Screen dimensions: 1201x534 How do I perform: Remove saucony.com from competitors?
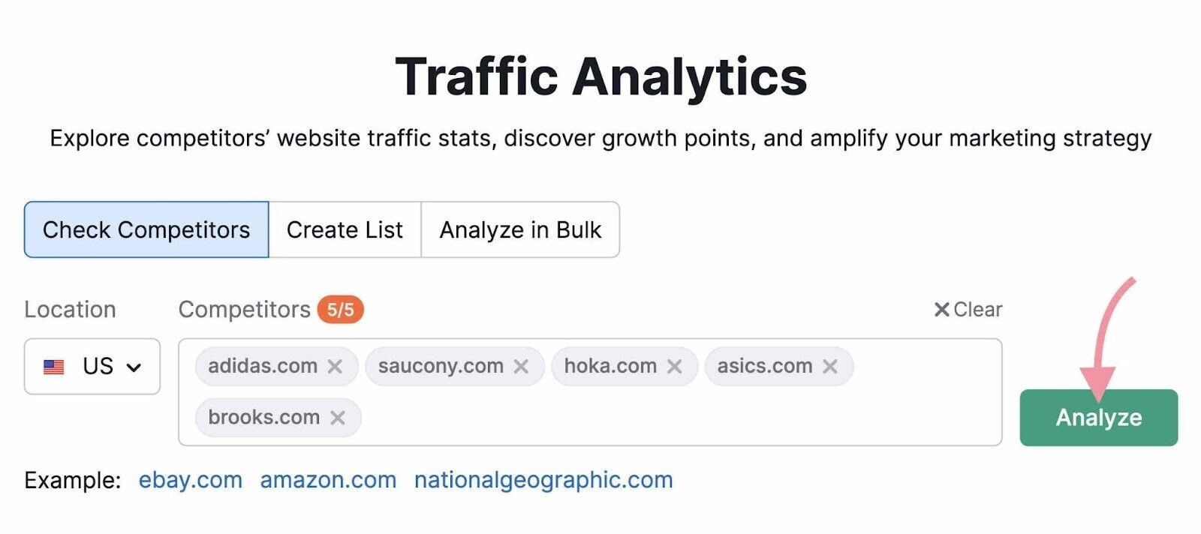tap(521, 366)
